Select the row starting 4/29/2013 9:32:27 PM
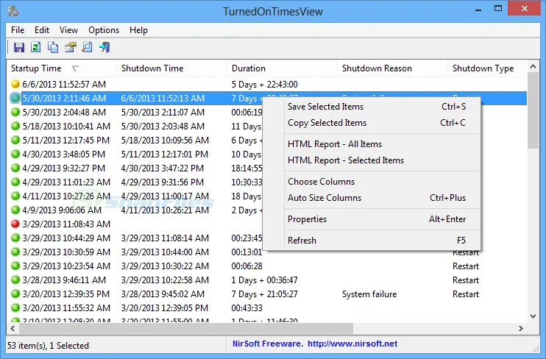 (64, 168)
